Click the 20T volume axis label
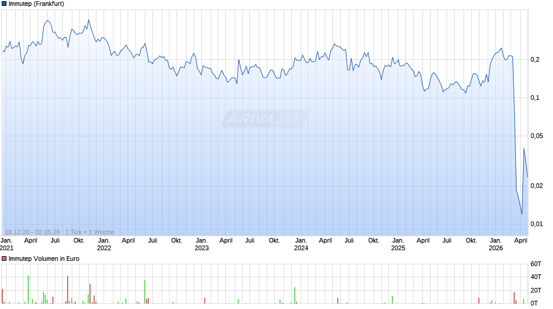Image resolution: width=553 pixels, height=309 pixels. point(536,290)
